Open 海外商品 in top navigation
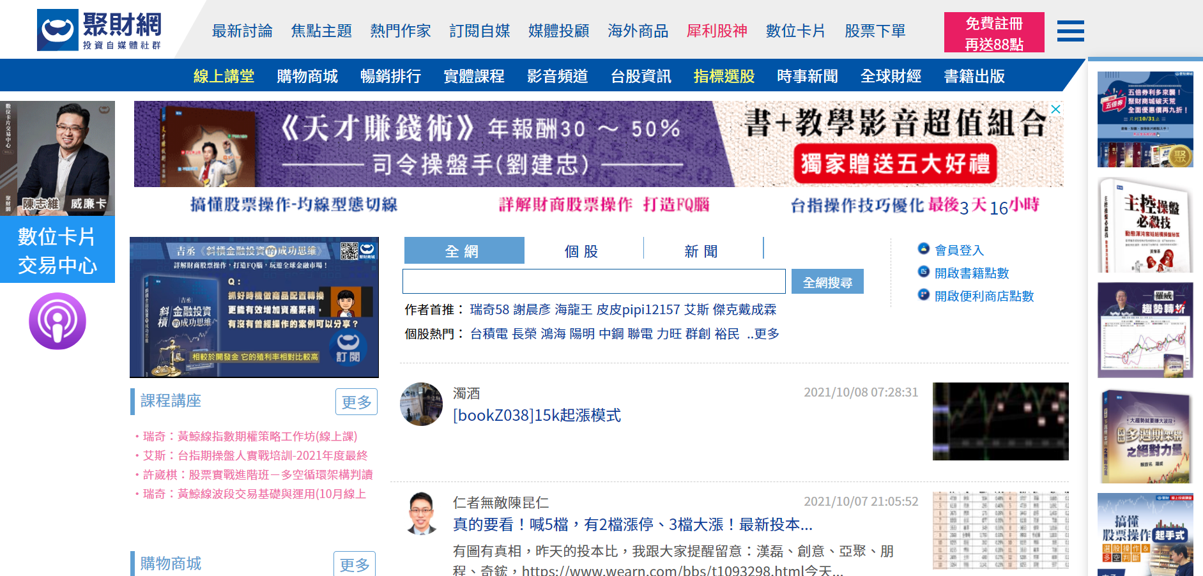Image resolution: width=1203 pixels, height=576 pixels. coord(638,31)
